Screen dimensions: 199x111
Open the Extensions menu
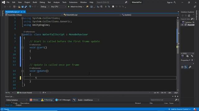coord(73,2)
